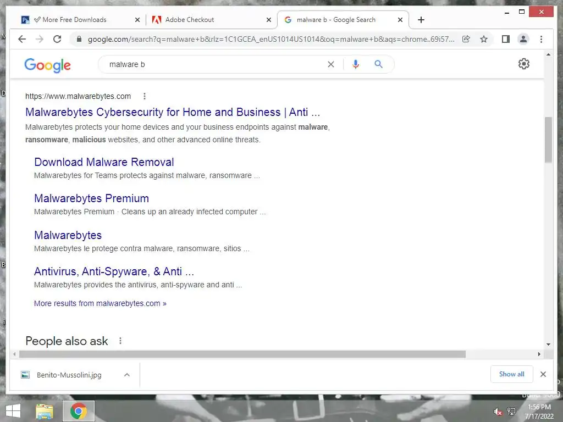563x422 pixels.
Task: Go back to the previous page
Action: [x=22, y=39]
